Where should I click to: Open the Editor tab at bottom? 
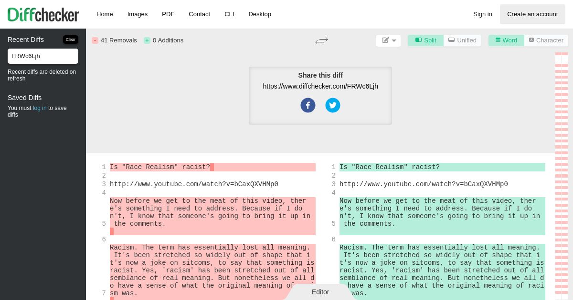(x=320, y=292)
